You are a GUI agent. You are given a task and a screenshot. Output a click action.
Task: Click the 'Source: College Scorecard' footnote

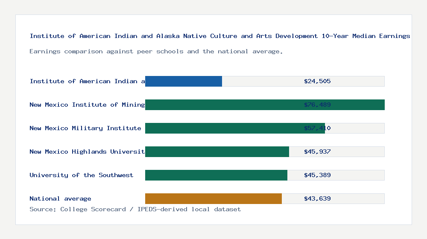tap(135, 209)
